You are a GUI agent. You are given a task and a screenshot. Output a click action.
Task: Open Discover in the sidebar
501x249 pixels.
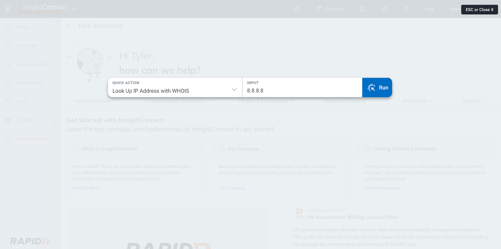(x=27, y=46)
